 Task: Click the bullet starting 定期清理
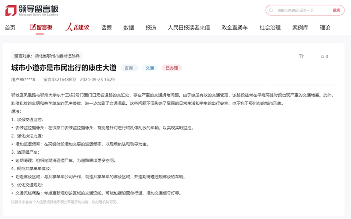point(64,160)
